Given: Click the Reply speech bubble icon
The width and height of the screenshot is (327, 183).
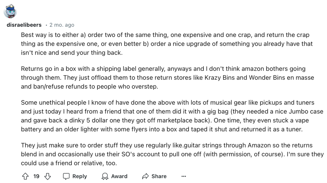Looking at the screenshot, I should click(x=66, y=176).
